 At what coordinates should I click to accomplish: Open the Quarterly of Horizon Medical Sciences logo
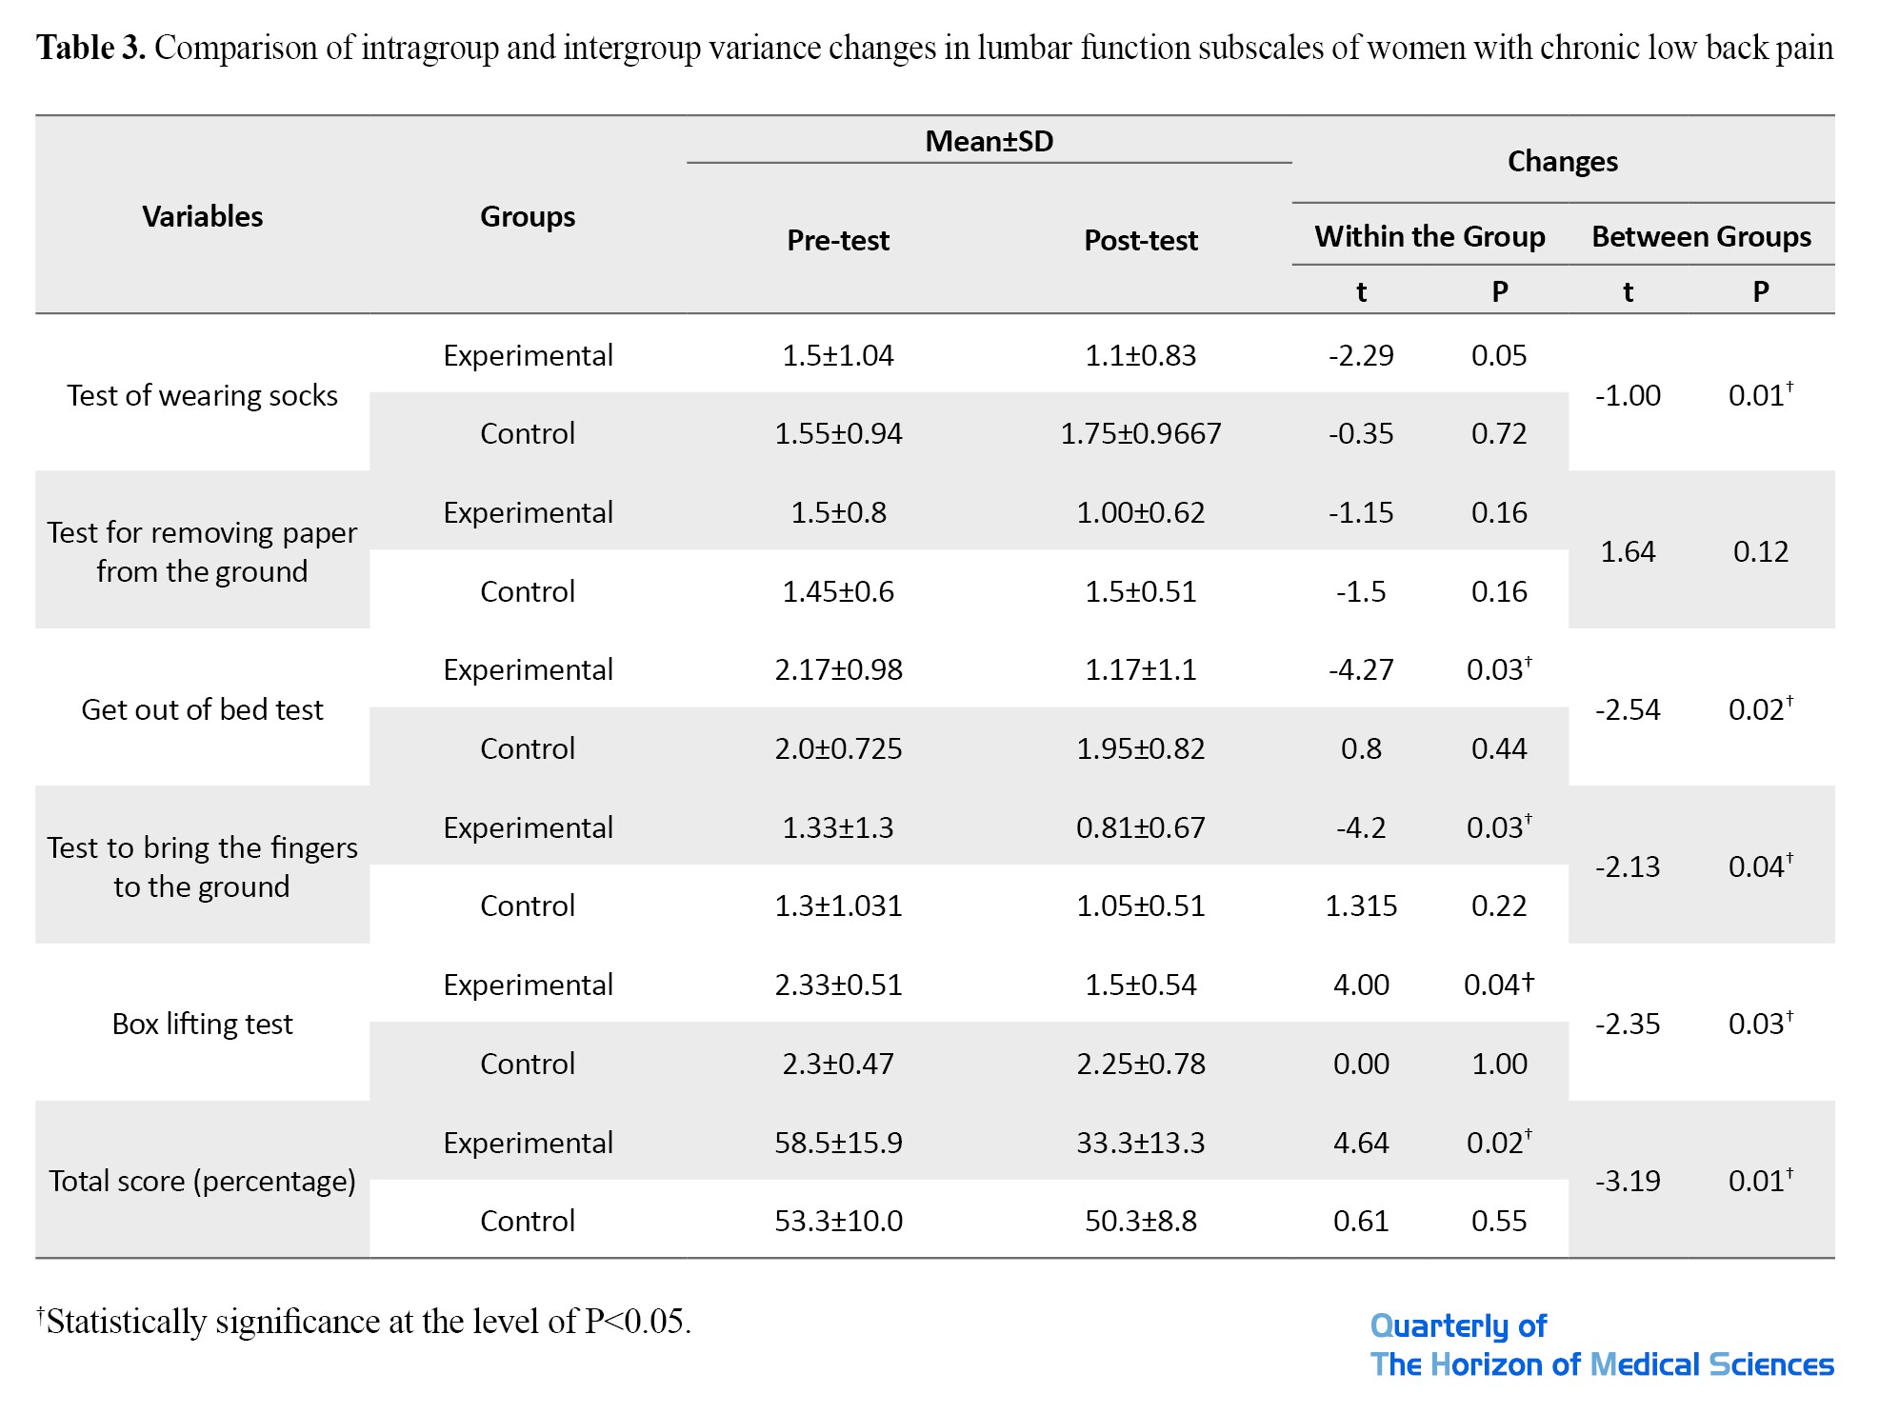(x=1600, y=1344)
